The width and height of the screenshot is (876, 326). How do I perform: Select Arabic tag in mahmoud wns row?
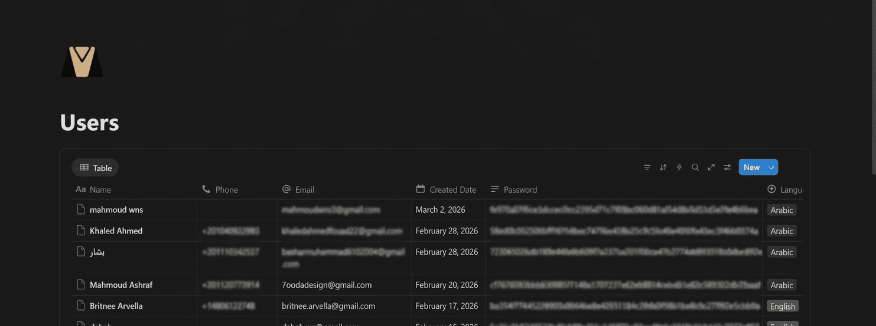(x=781, y=210)
